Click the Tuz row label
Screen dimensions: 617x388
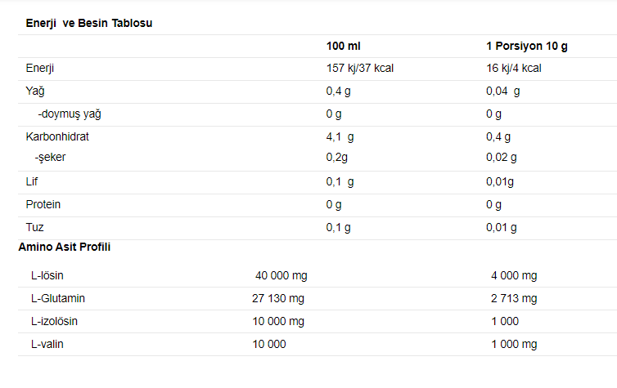(34, 227)
